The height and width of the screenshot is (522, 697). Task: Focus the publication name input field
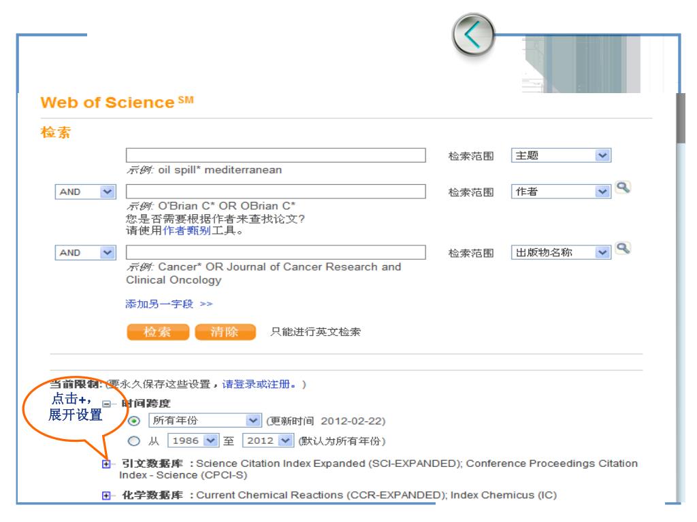(276, 253)
